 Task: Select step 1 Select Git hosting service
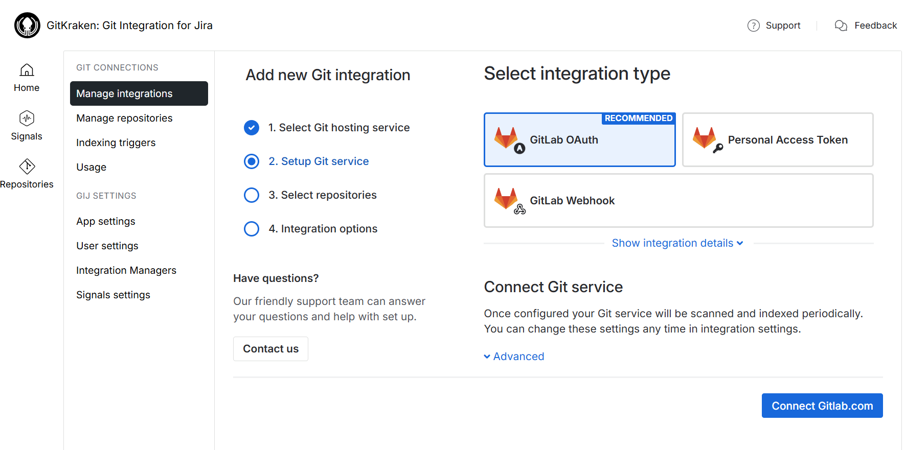point(252,128)
